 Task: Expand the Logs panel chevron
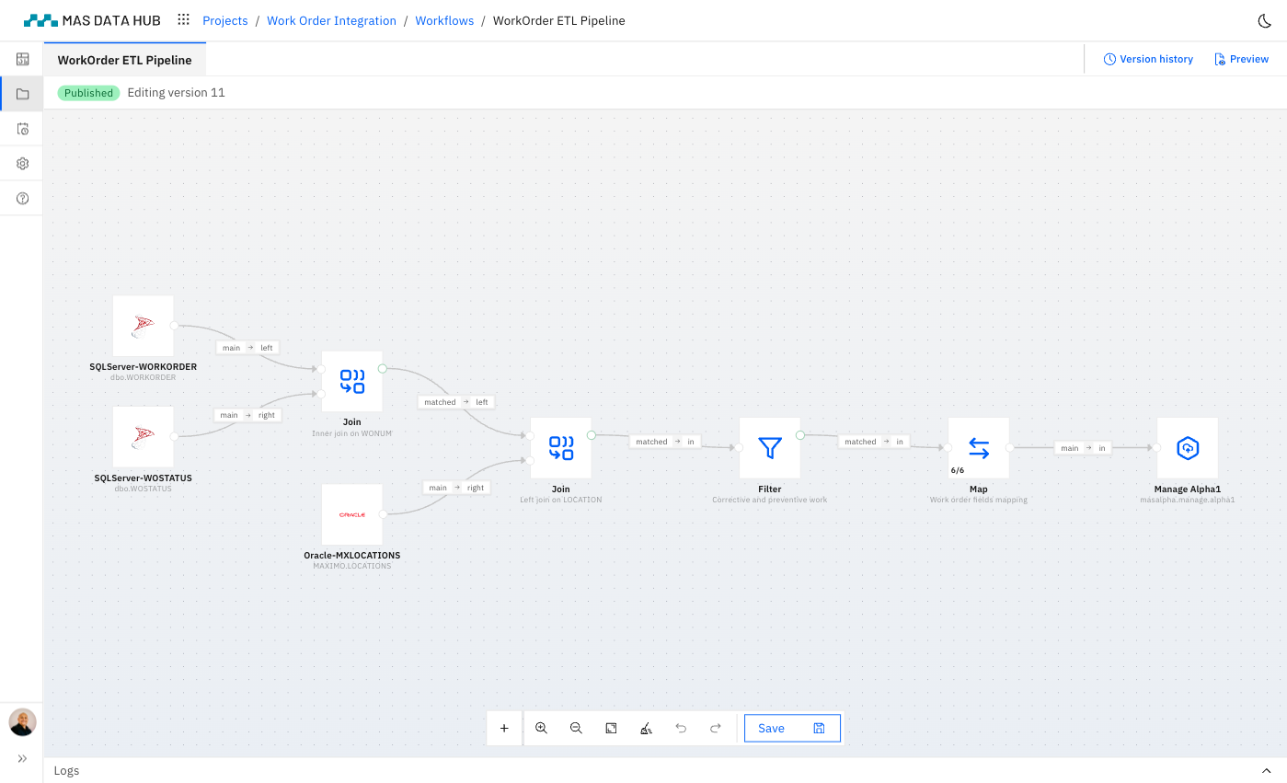(x=1266, y=771)
